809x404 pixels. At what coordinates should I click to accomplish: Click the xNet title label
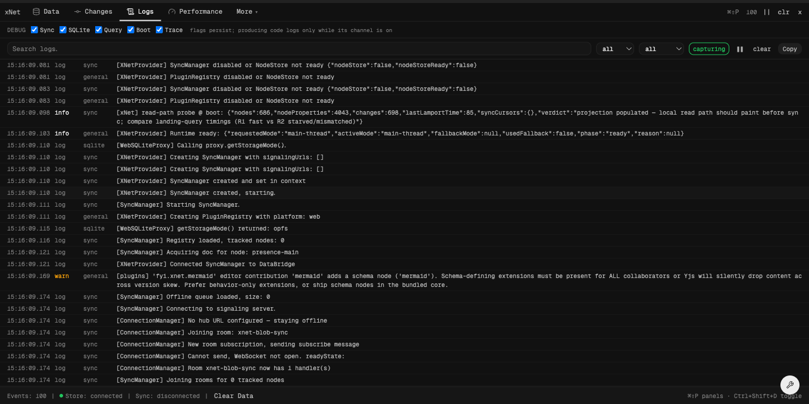12,12
